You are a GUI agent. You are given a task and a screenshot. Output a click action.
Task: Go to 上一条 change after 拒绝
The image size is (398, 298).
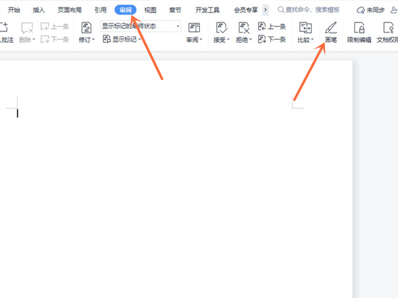click(x=272, y=26)
